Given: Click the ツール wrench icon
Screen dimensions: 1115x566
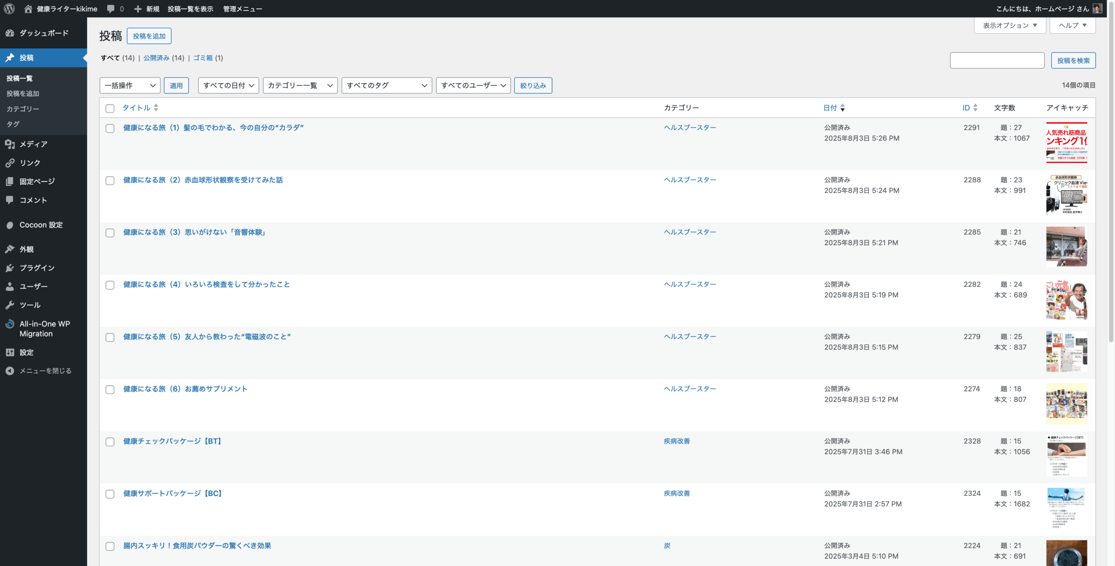Looking at the screenshot, I should coord(10,305).
